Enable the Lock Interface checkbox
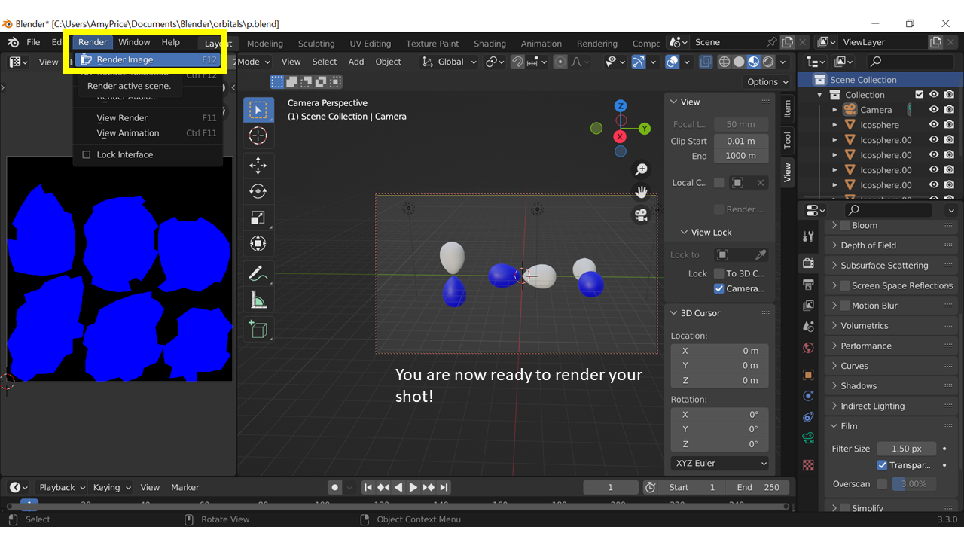964x542 pixels. coord(87,155)
